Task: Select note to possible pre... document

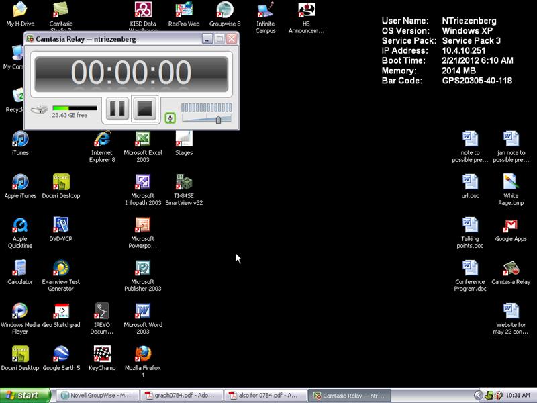Action: [470, 146]
